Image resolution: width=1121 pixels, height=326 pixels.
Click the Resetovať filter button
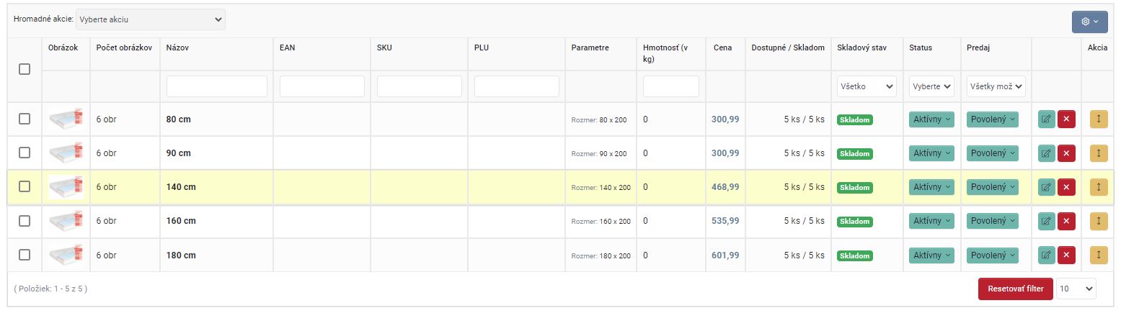tap(1015, 289)
